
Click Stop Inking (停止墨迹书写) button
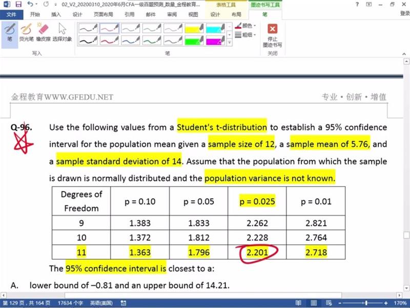272,34
